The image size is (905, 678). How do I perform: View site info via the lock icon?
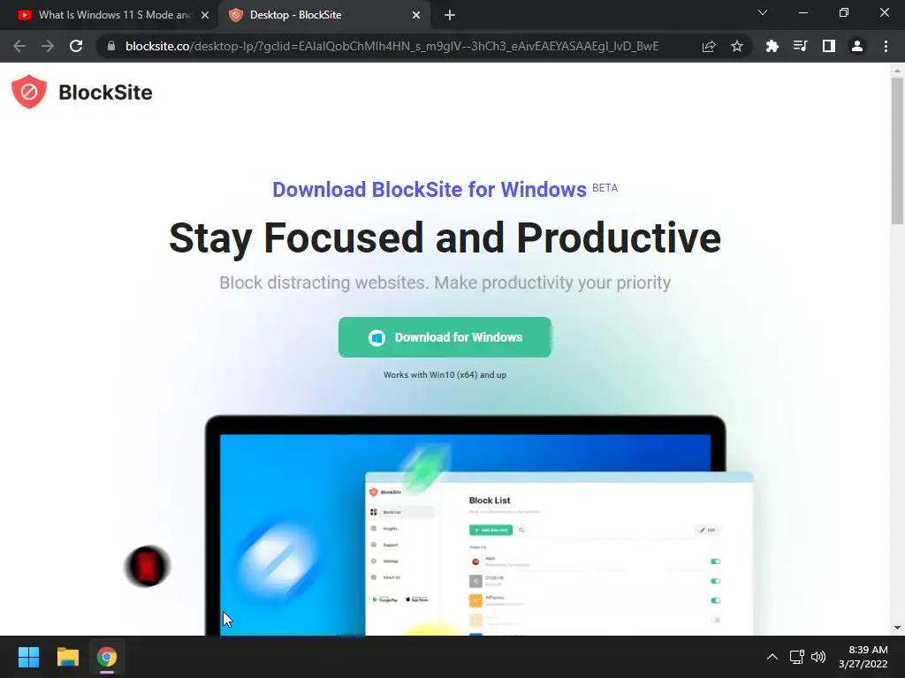[111, 46]
